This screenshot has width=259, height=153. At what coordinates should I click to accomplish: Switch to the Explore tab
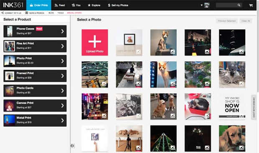tap(94, 5)
